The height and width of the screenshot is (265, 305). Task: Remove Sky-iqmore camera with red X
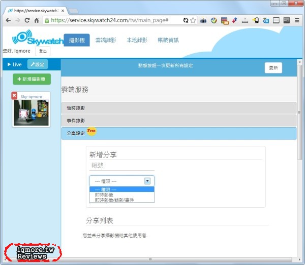[14, 96]
